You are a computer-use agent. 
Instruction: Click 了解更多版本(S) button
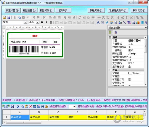(118, 10)
